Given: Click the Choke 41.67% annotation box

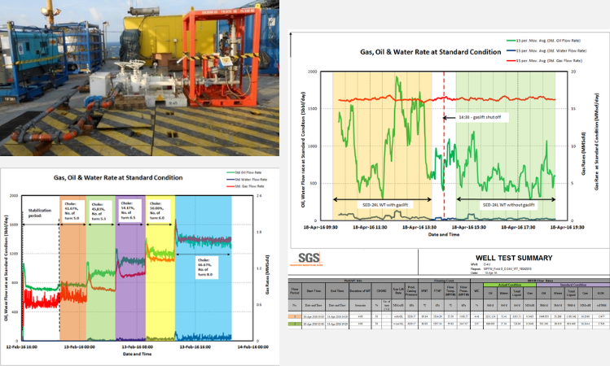Looking at the screenshot, I should coord(72,211).
